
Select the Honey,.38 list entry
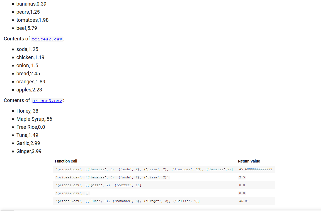click(27, 111)
